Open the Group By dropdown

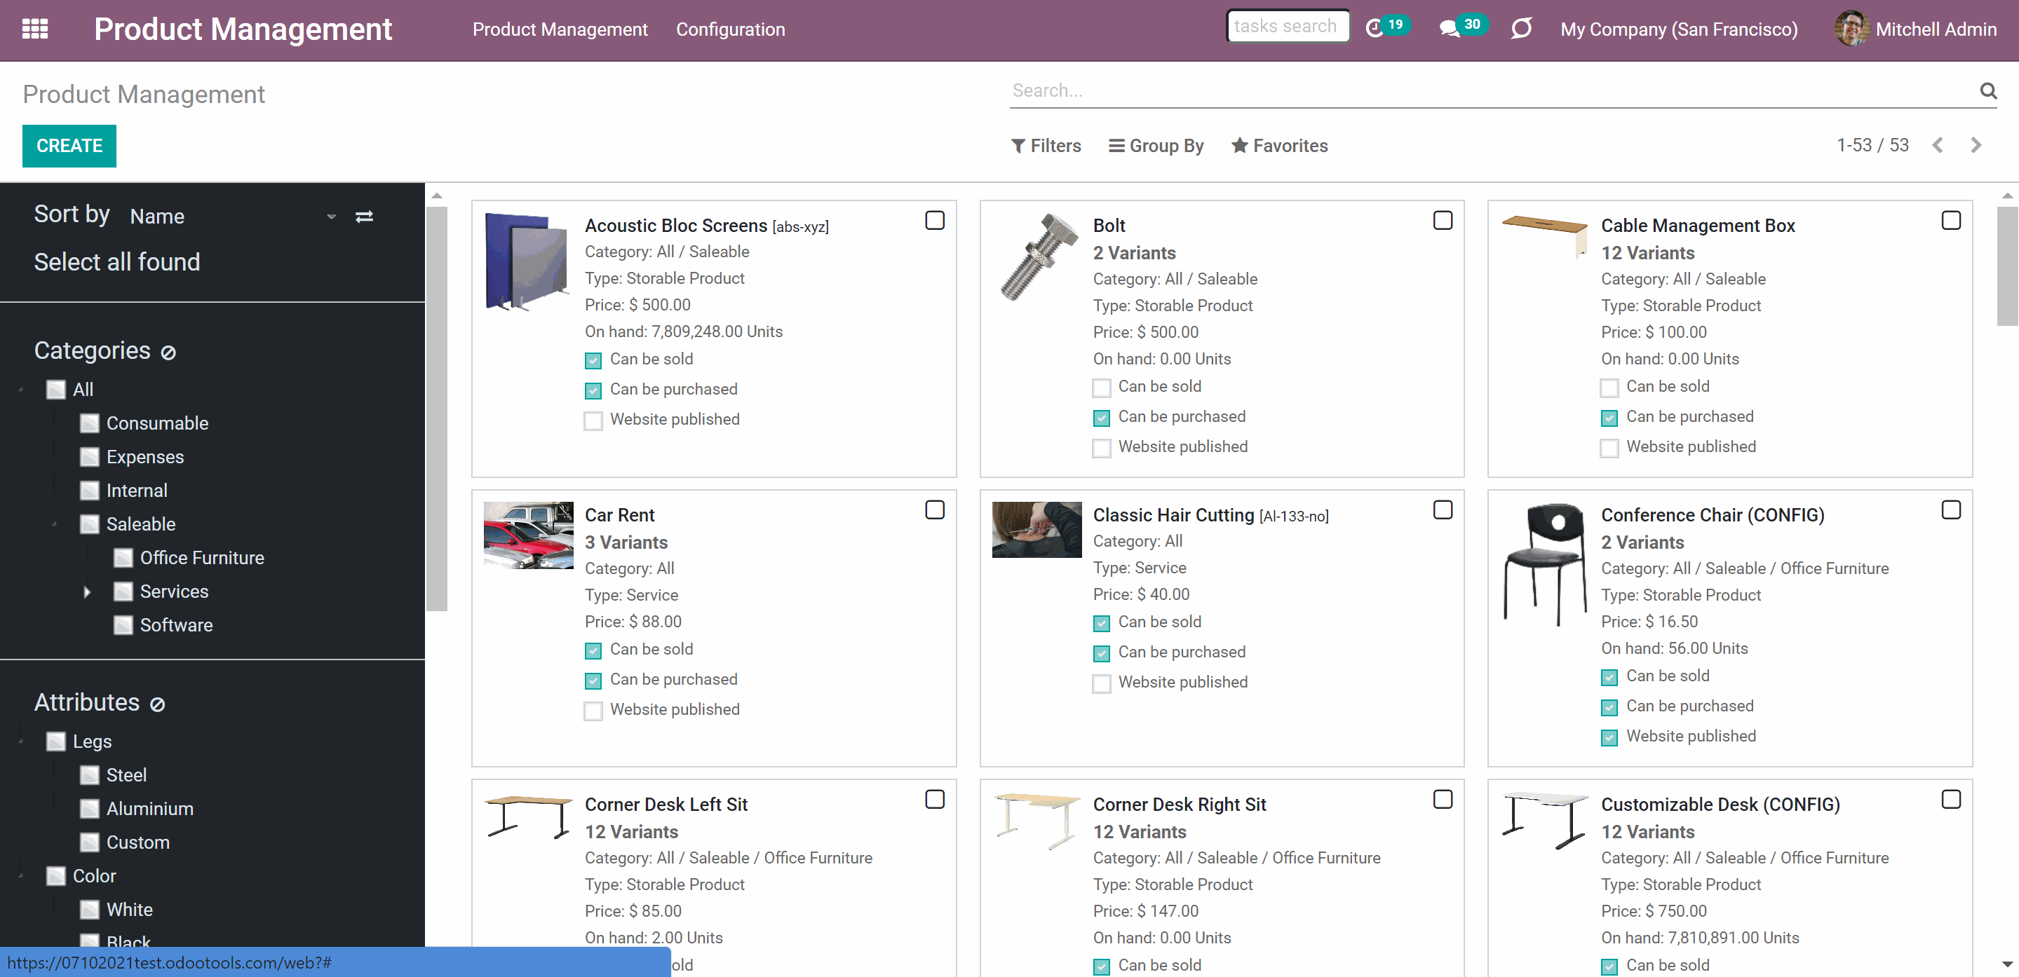pyautogui.click(x=1156, y=146)
